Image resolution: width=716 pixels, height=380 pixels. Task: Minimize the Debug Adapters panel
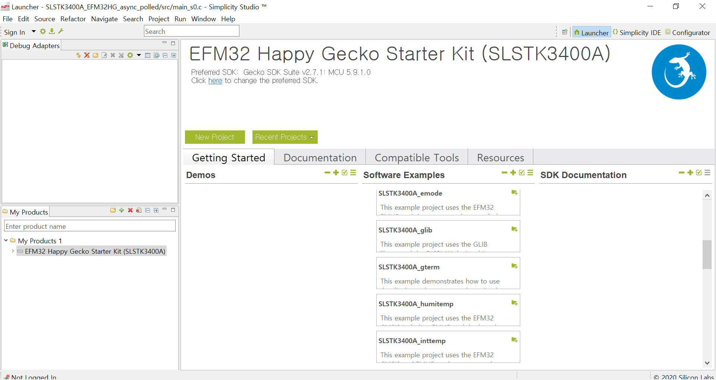click(164, 43)
